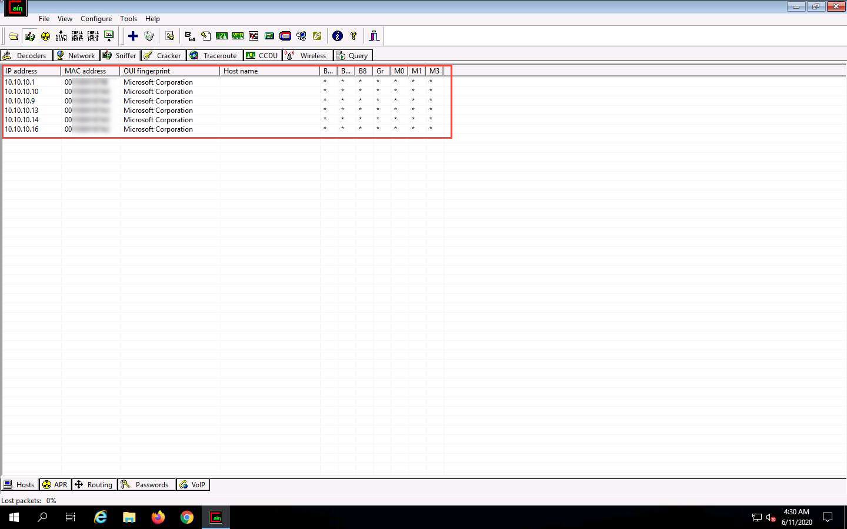Open the File menu

coord(44,19)
